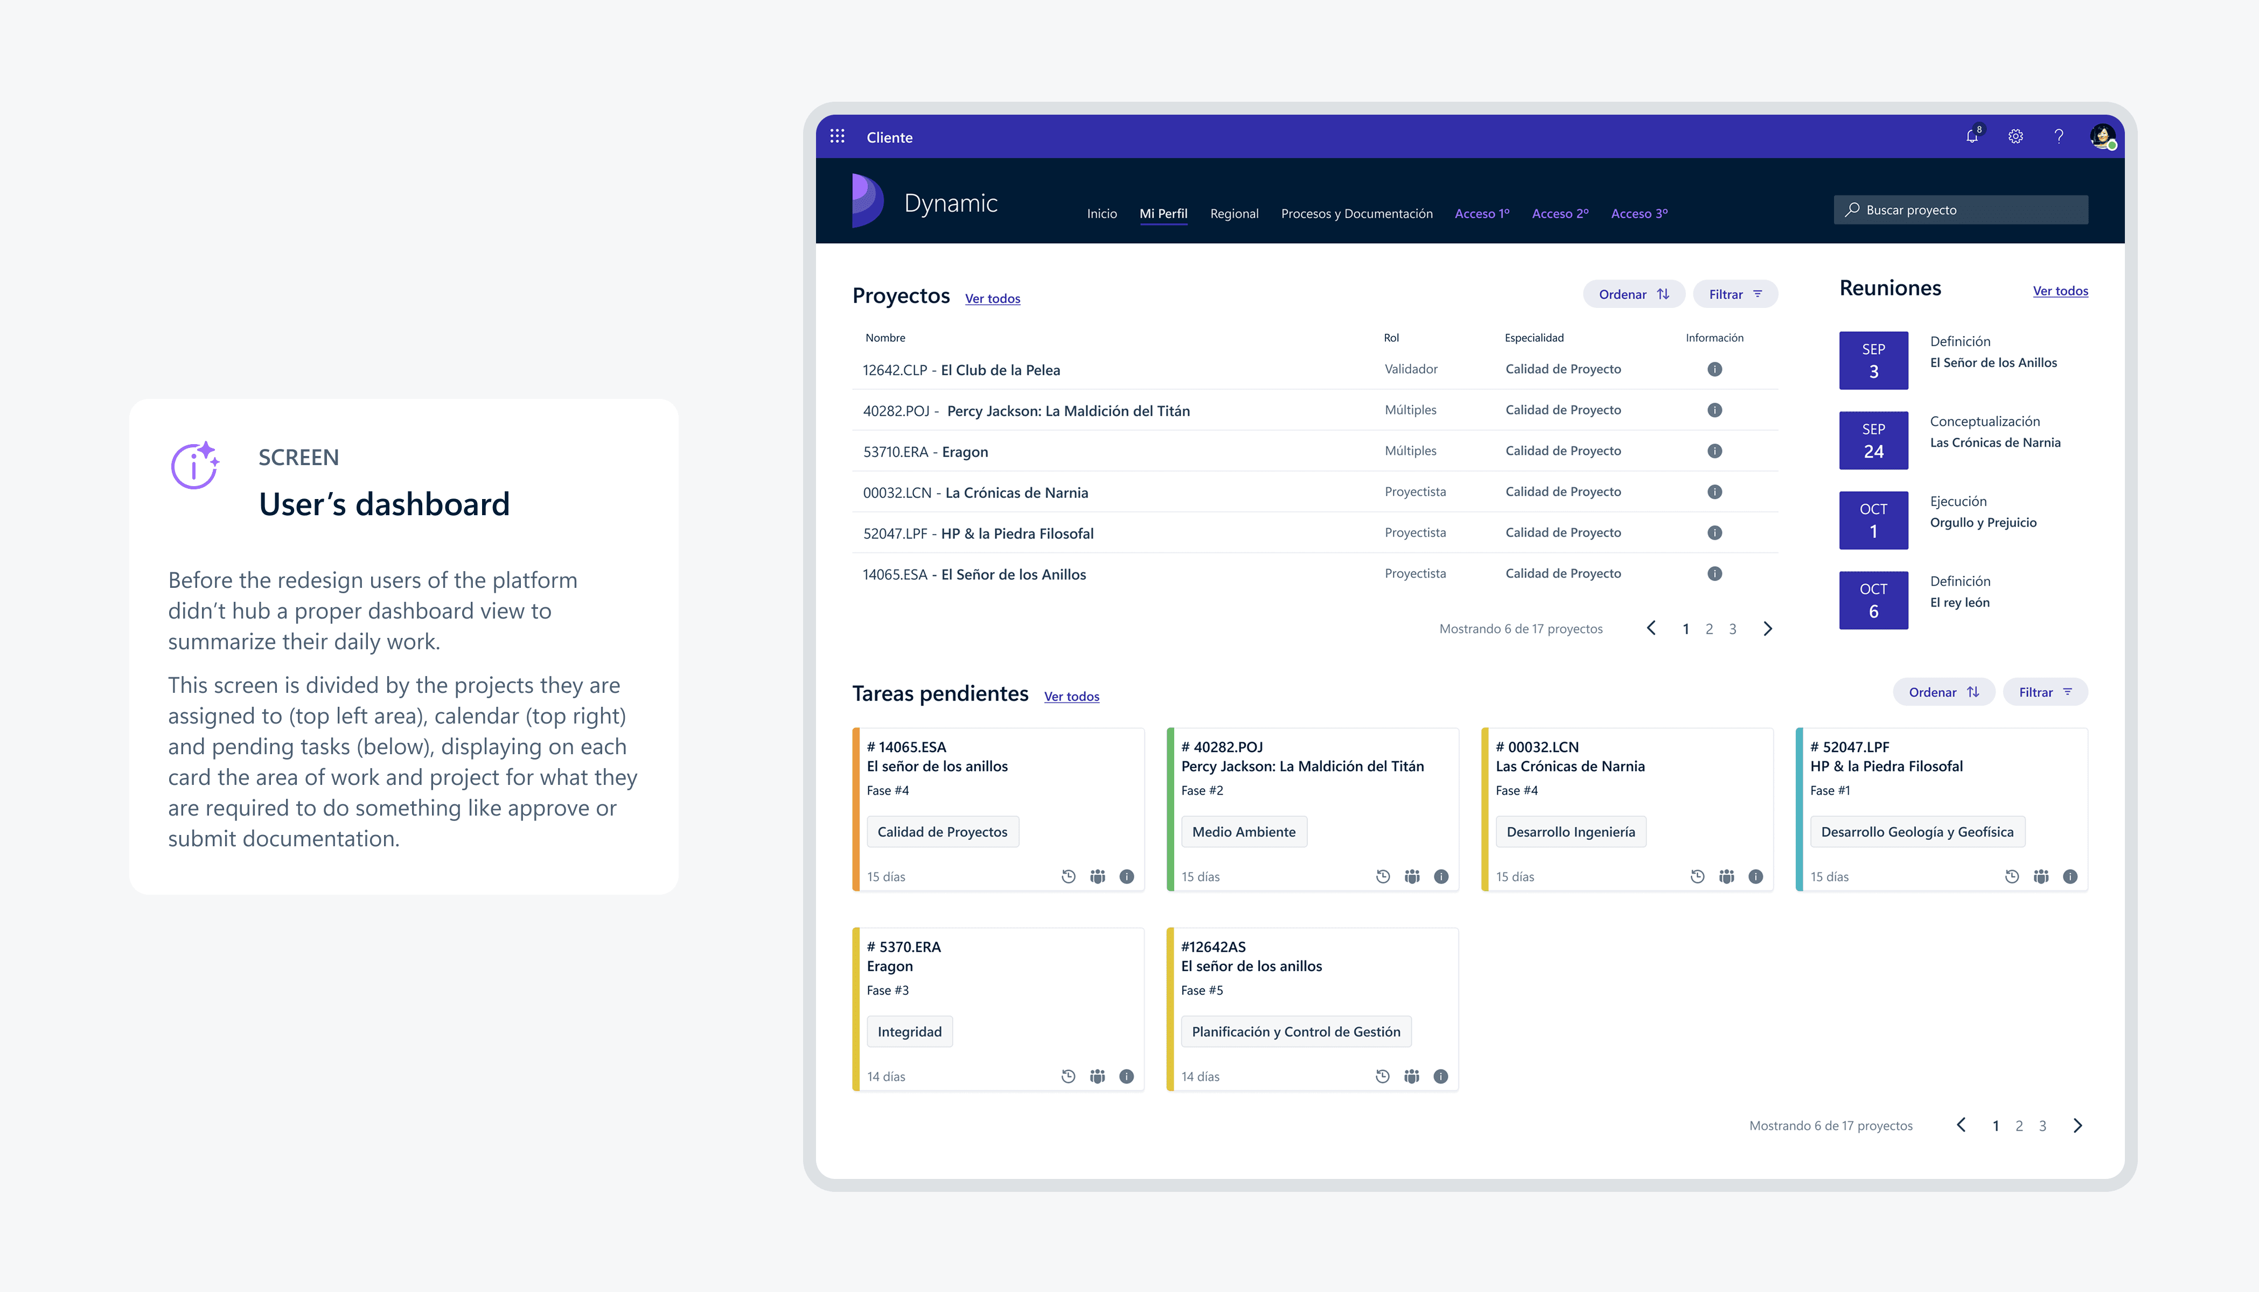The height and width of the screenshot is (1292, 2259).
Task: Click team icon on 40282.POJ task card
Action: tap(1412, 877)
